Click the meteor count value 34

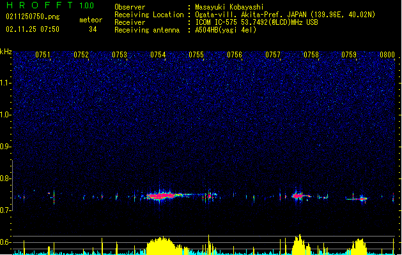pyautogui.click(x=93, y=29)
